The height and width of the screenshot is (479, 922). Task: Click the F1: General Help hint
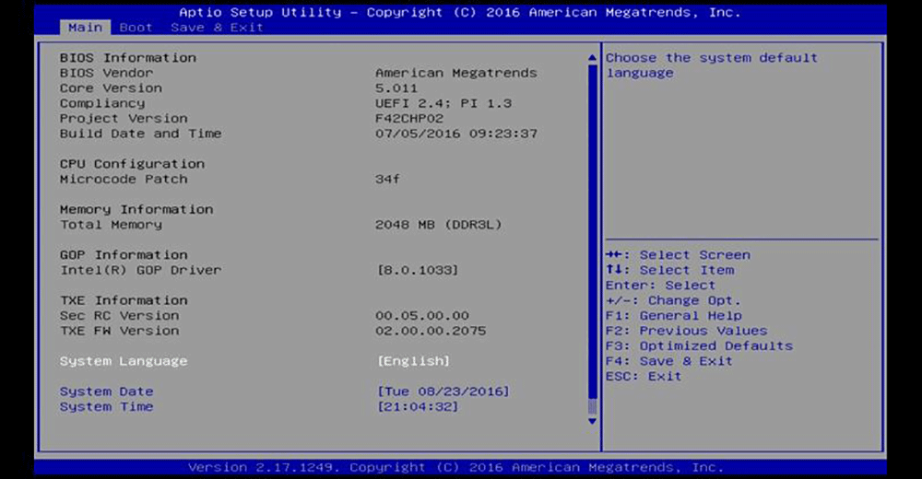(673, 316)
